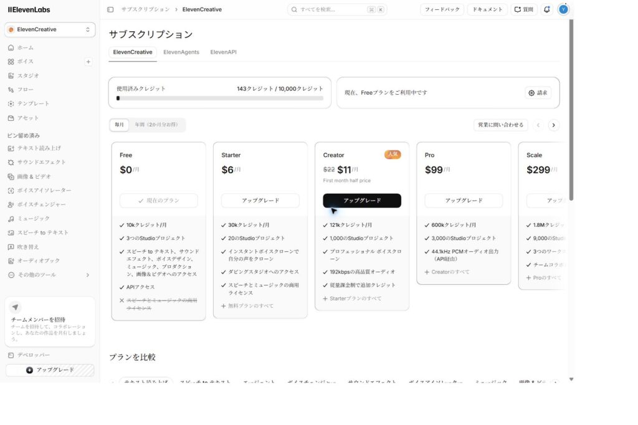Open Templates in the sidebar

click(33, 104)
